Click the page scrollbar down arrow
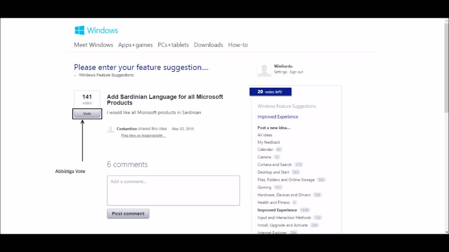The width and height of the screenshot is (449, 252). pos(447,232)
